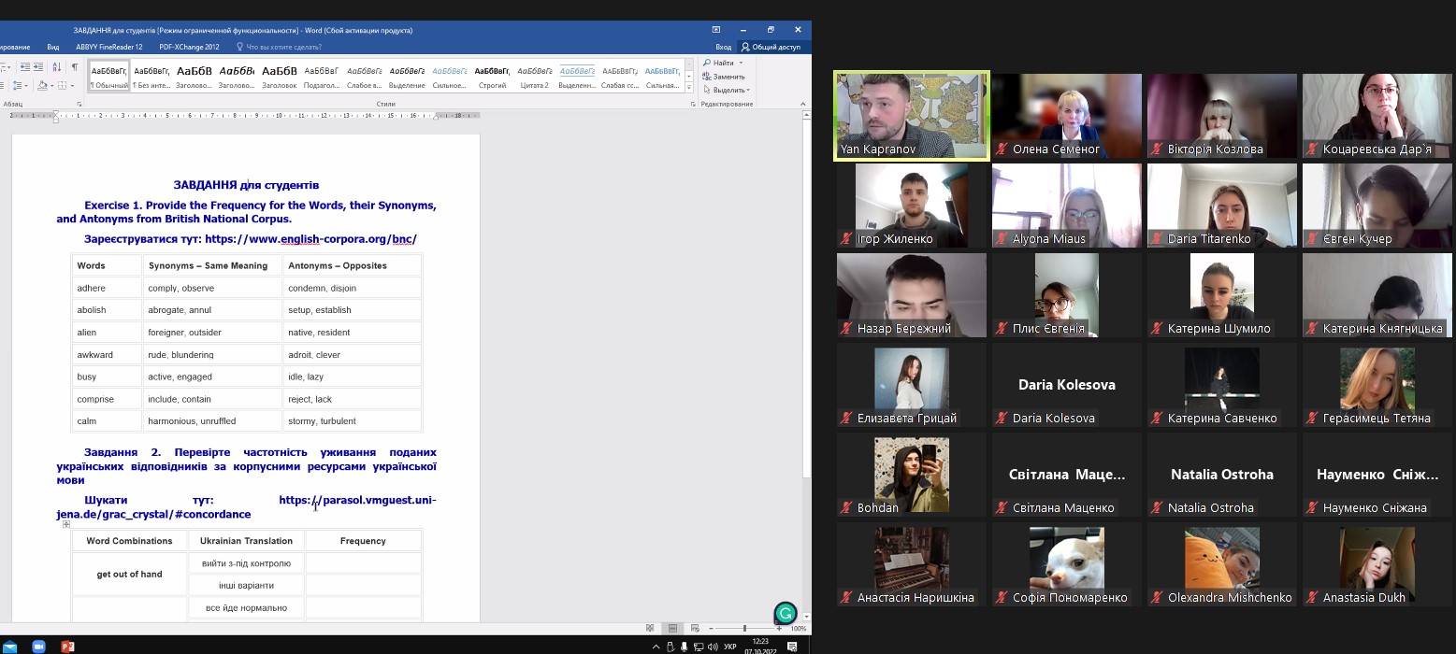The image size is (1456, 654).
Task: Click the УКР keyboard language indicator
Action: tap(730, 647)
